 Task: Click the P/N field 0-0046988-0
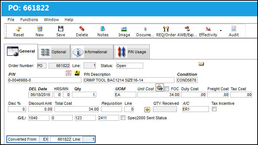coord(45,80)
